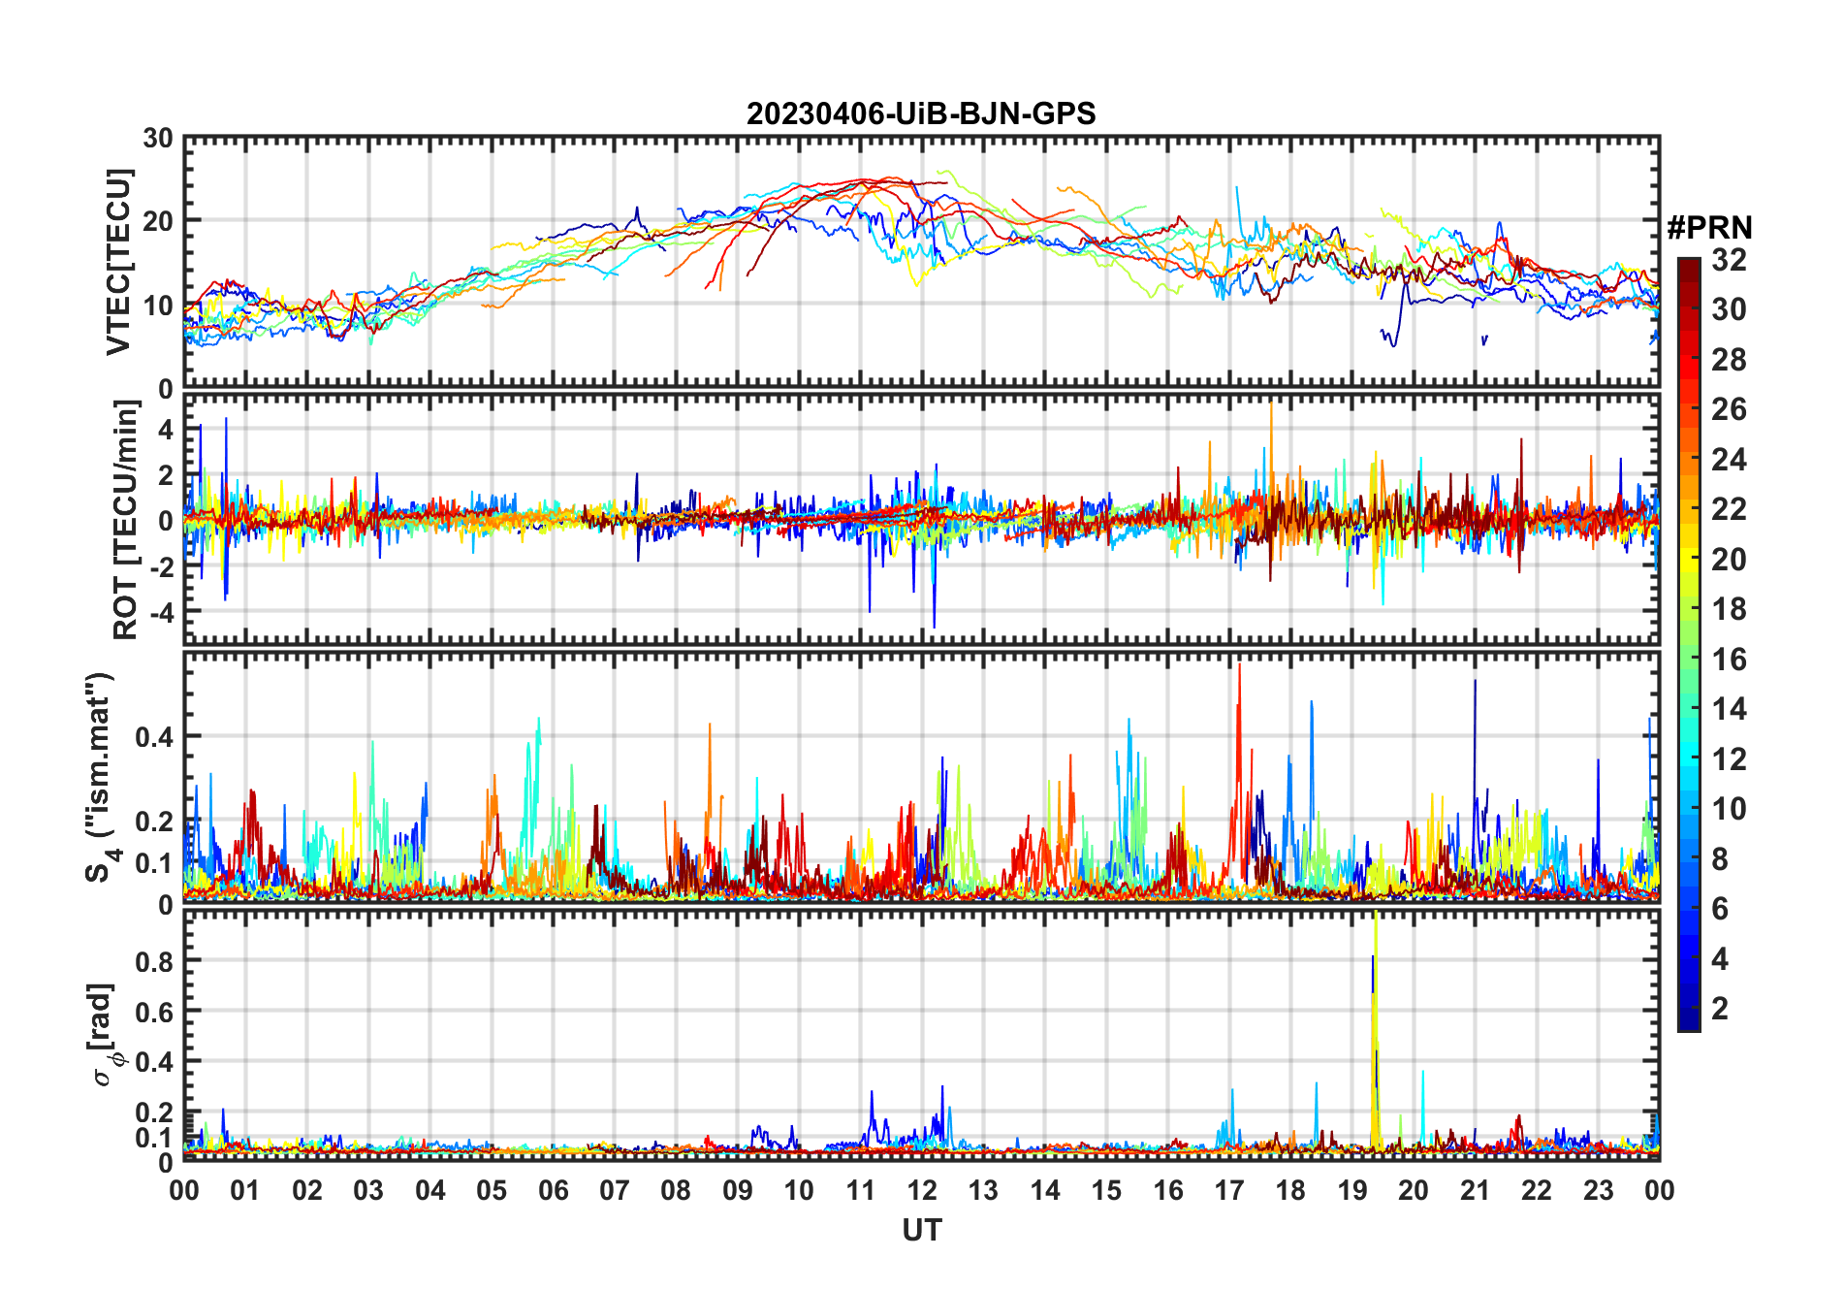Select the "0.2" tick on the sigma-phi axis
Viewport: 1844px width, 1290px height.
coord(154,1113)
